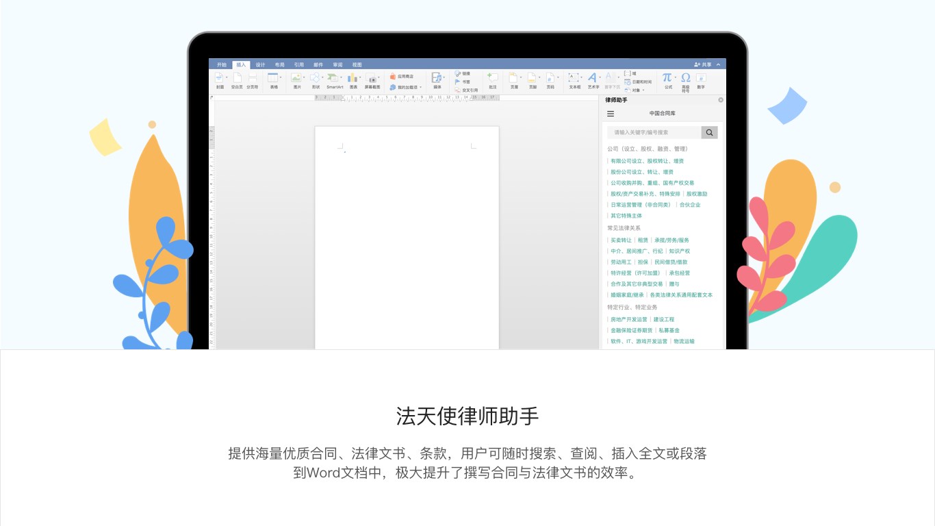Click the screenshot (屏幕截图) icon
935x526 pixels.
[x=371, y=78]
